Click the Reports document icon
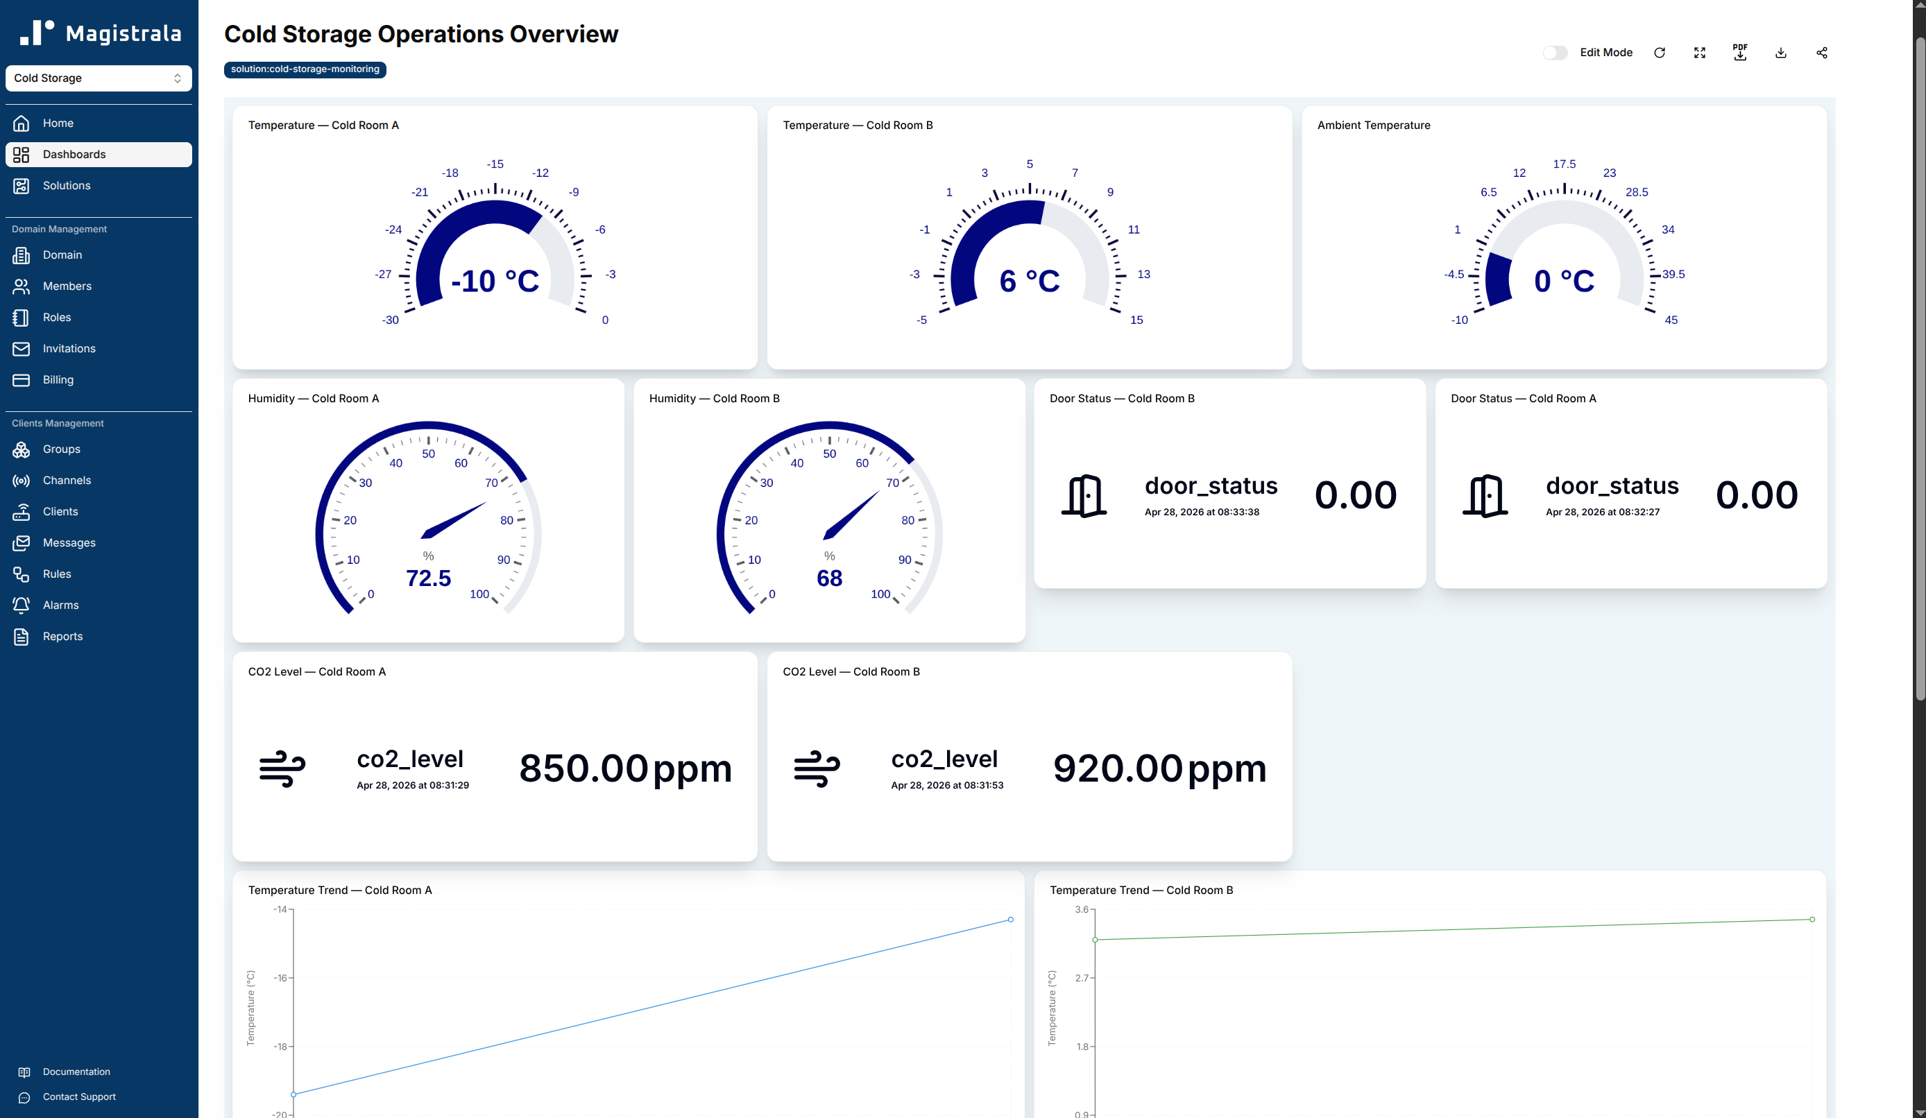 point(22,637)
